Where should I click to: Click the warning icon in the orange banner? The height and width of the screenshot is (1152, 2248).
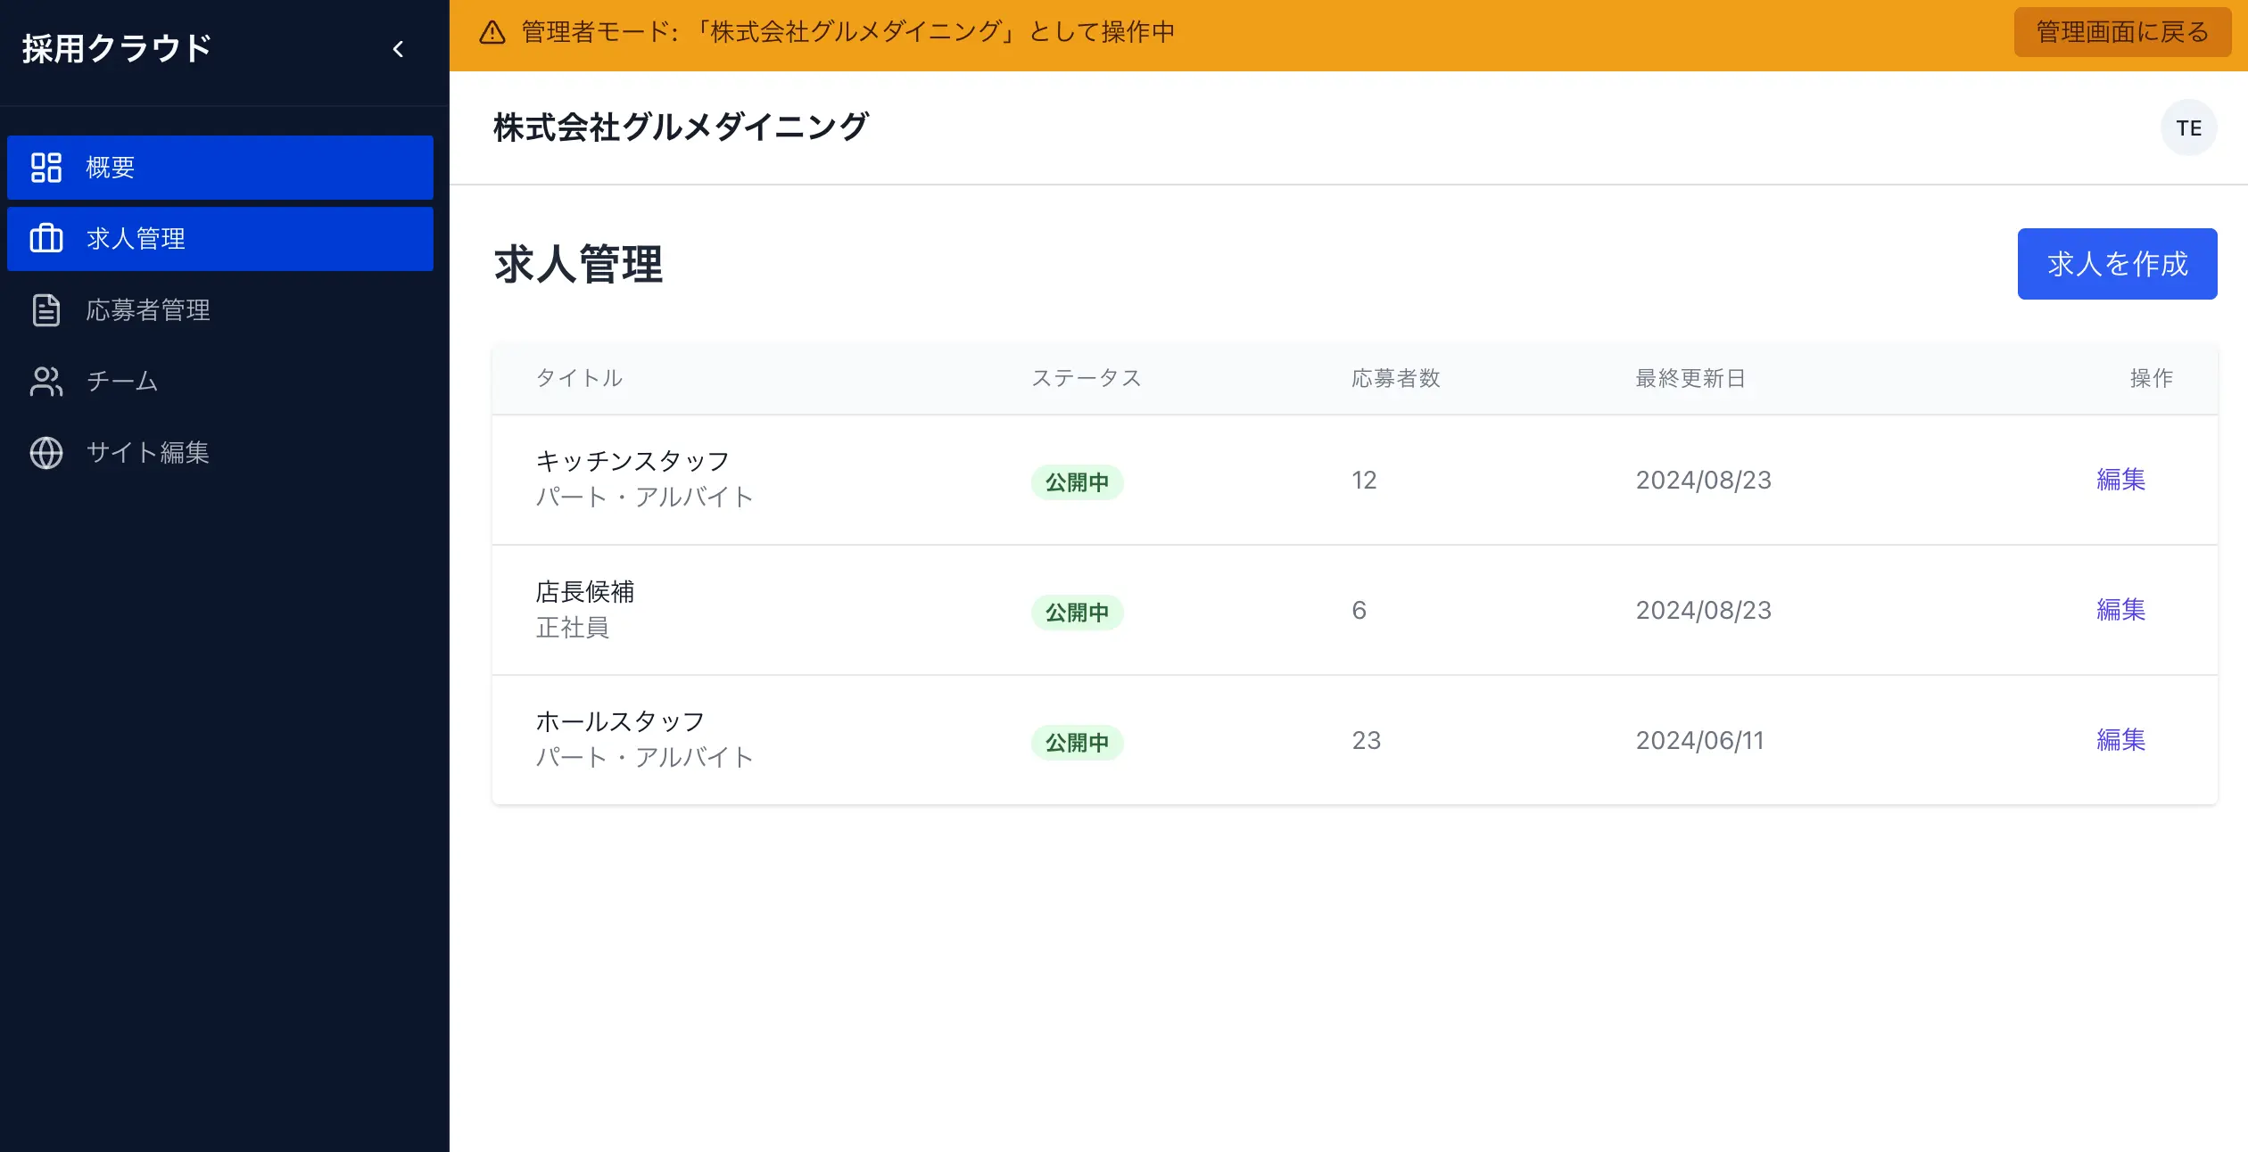(493, 32)
